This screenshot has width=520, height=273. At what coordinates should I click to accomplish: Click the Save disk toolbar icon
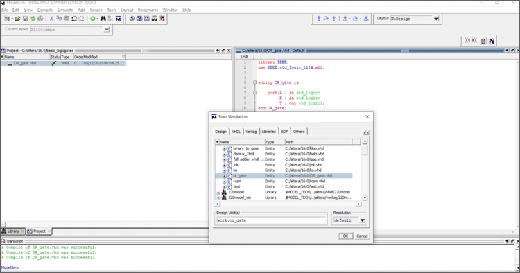point(25,19)
